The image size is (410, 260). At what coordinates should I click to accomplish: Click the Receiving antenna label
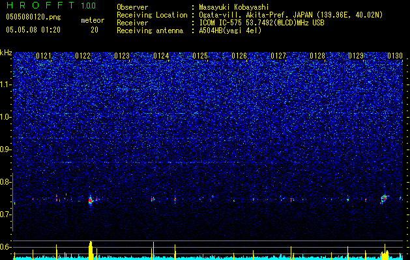(150, 31)
